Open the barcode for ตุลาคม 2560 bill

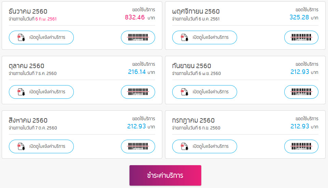pyautogui.click(x=138, y=92)
